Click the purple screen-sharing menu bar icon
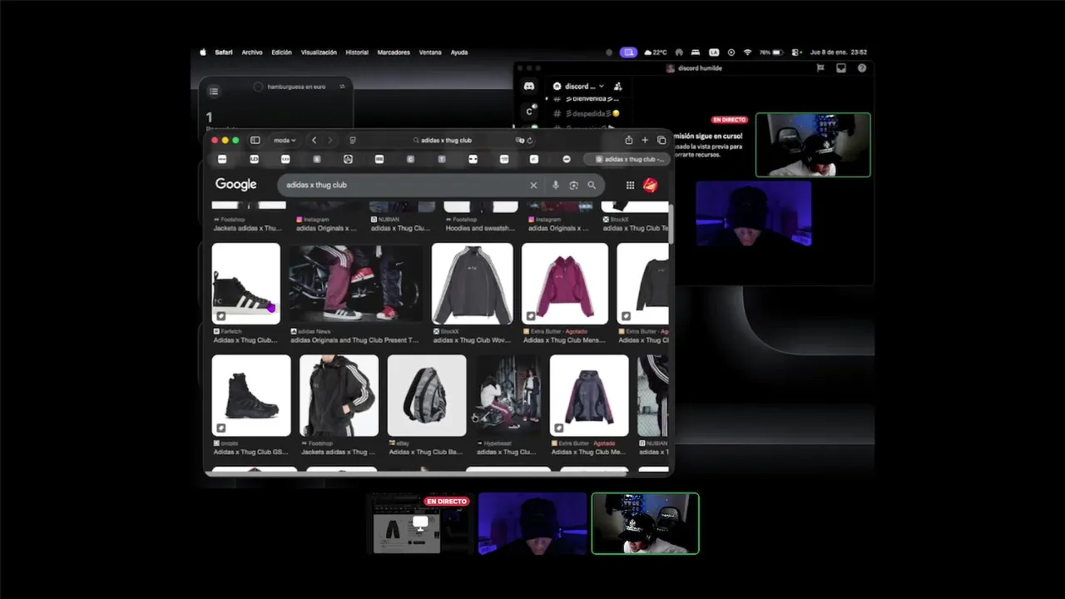This screenshot has width=1065, height=599. click(x=628, y=52)
